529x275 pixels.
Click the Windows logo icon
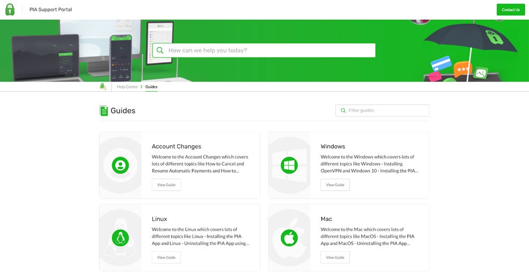click(289, 165)
